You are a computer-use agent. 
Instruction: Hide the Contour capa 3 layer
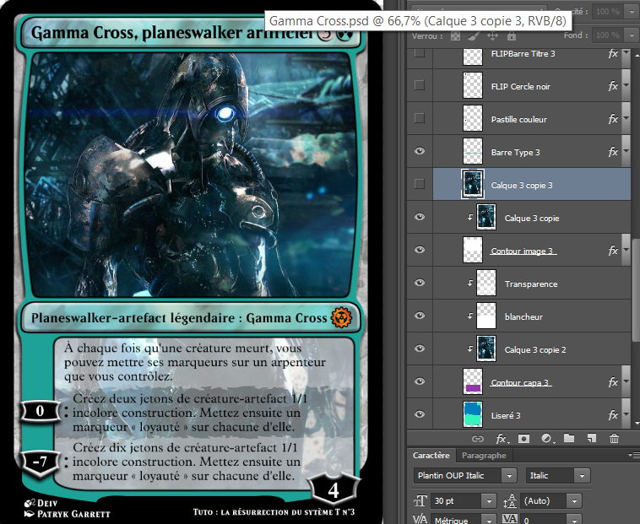point(419,381)
